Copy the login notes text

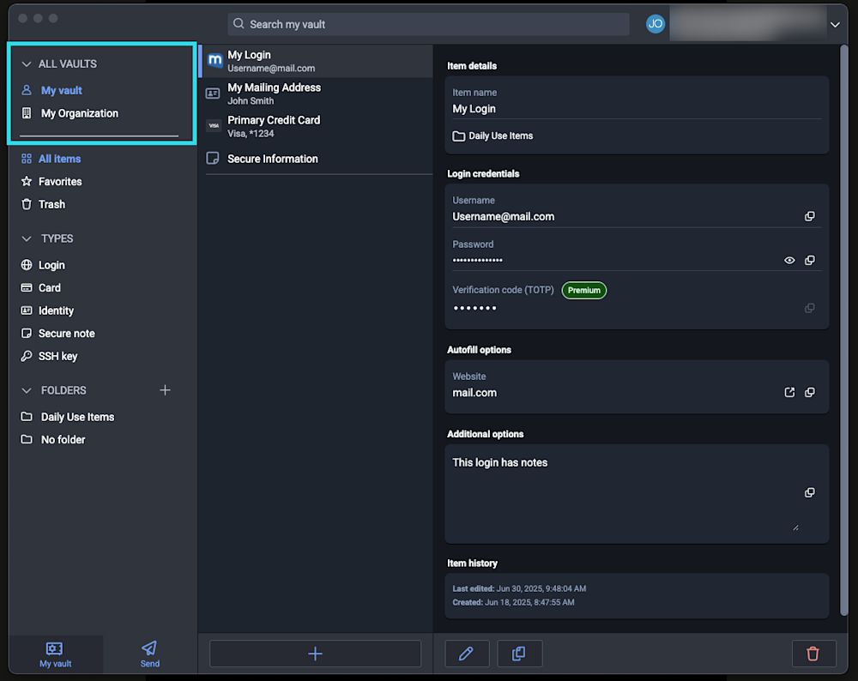tap(809, 493)
